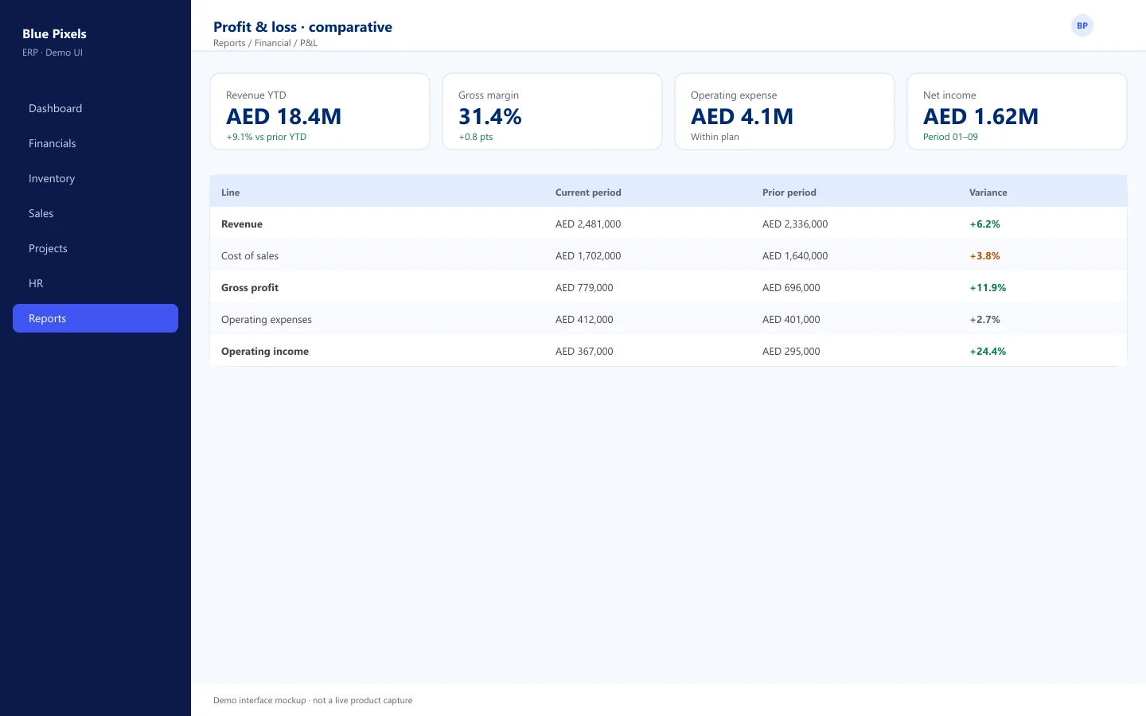
Task: Click the +2.7% variance value
Action: (984, 320)
